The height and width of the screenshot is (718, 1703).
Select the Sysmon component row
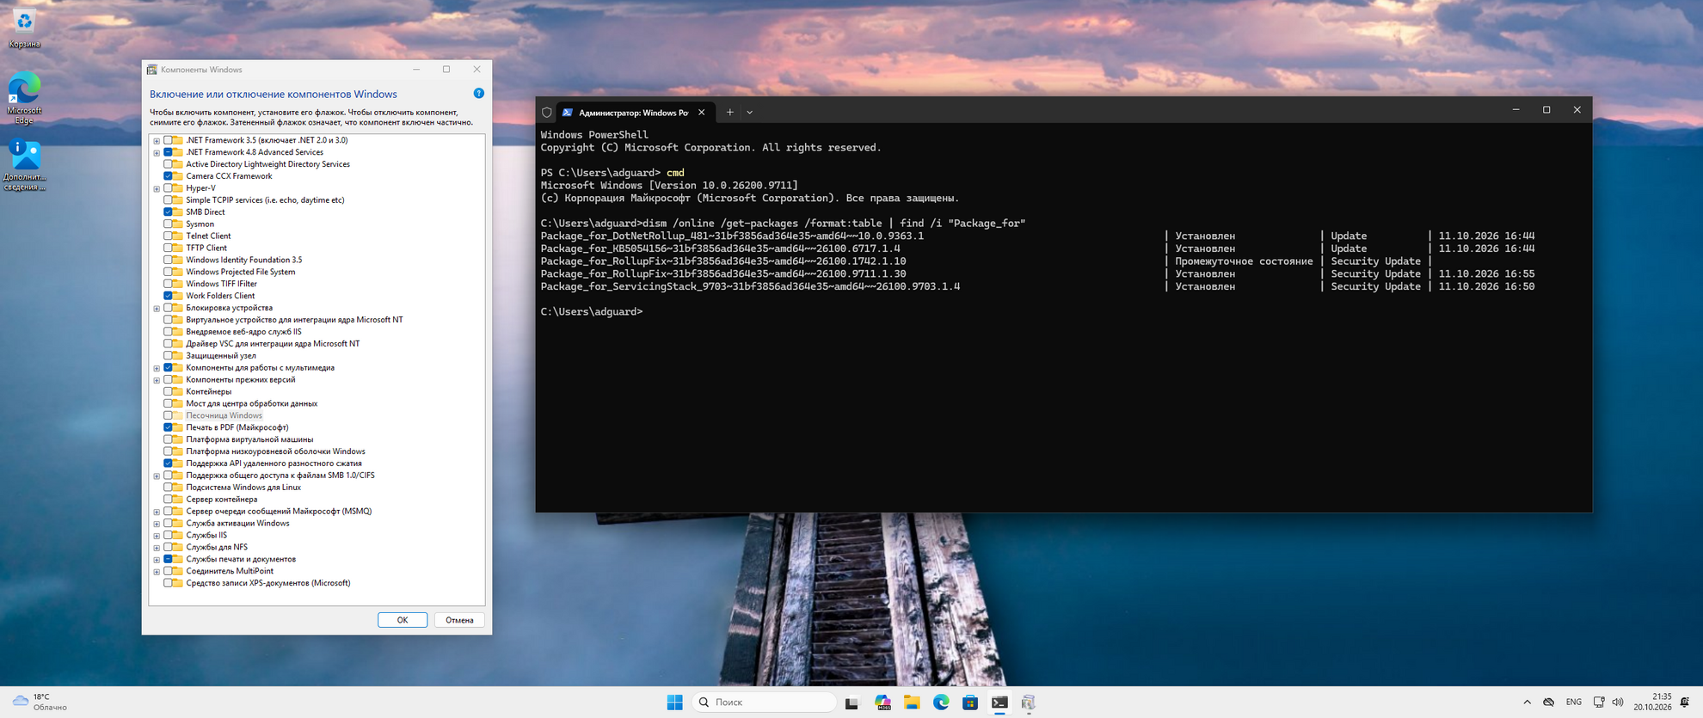click(x=200, y=224)
